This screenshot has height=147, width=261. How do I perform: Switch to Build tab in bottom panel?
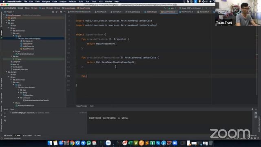[6, 109]
